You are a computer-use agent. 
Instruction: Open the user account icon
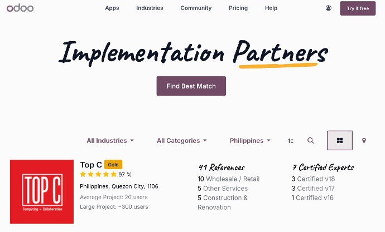pyautogui.click(x=328, y=8)
